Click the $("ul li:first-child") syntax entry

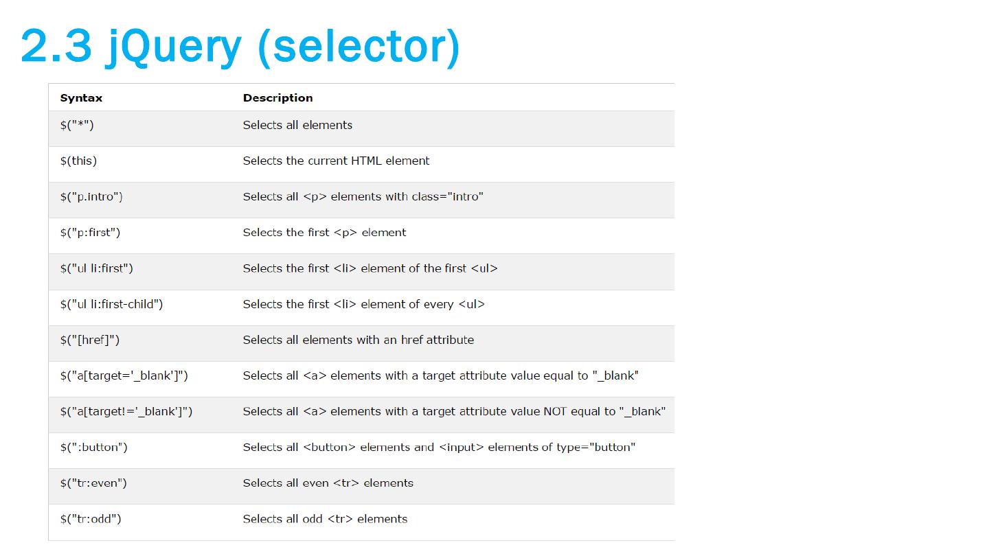click(111, 304)
